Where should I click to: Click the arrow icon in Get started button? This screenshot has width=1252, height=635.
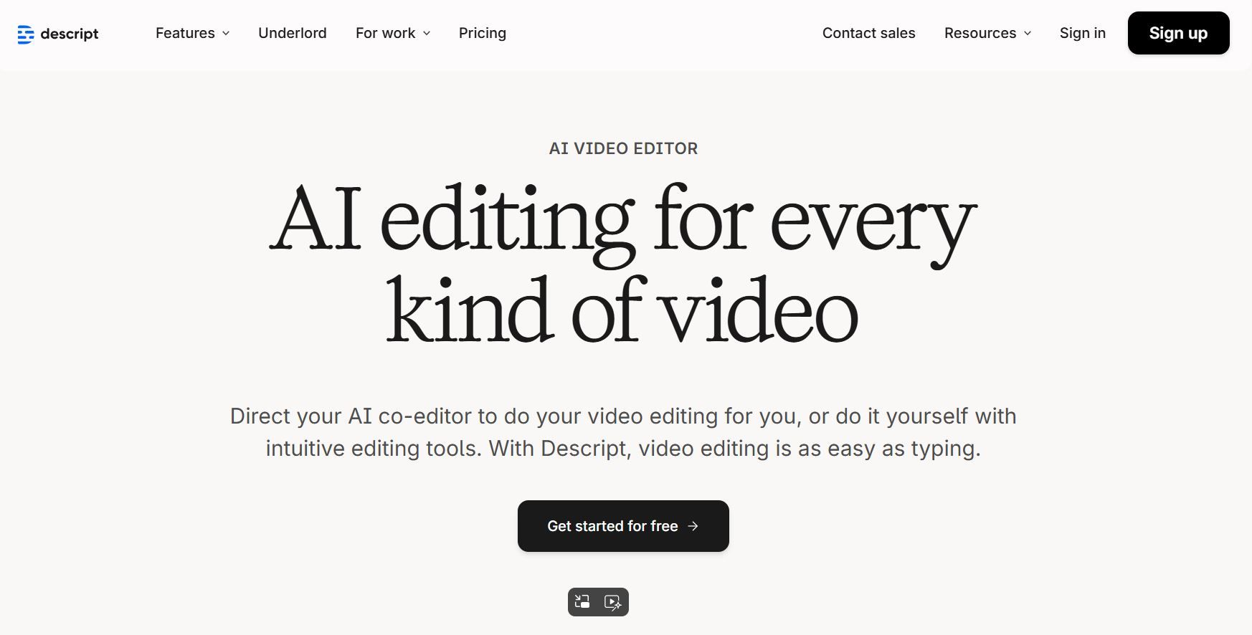pos(693,526)
